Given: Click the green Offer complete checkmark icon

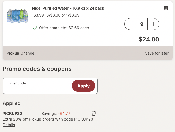Looking at the screenshot, I should pyautogui.click(x=35, y=28).
